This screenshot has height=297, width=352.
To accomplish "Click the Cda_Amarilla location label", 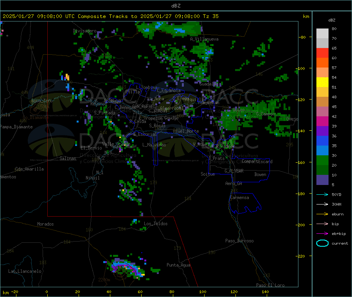I will coord(29,169).
